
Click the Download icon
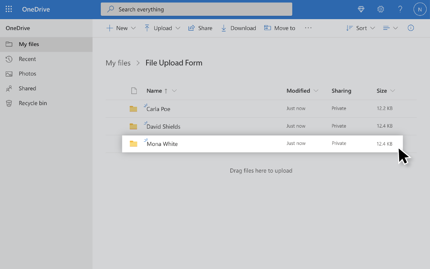point(238,28)
